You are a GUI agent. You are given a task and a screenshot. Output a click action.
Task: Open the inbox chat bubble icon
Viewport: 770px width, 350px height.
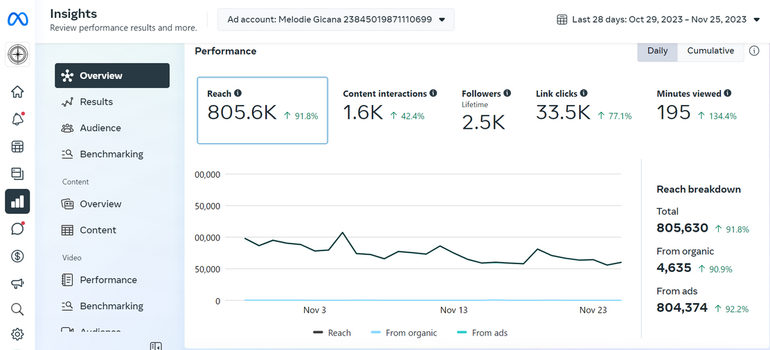17,228
